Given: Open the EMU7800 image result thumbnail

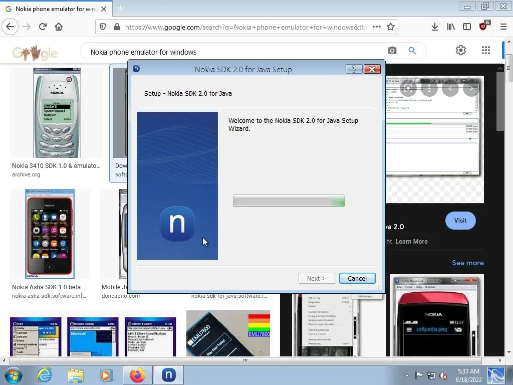Looking at the screenshot, I should pos(228,333).
